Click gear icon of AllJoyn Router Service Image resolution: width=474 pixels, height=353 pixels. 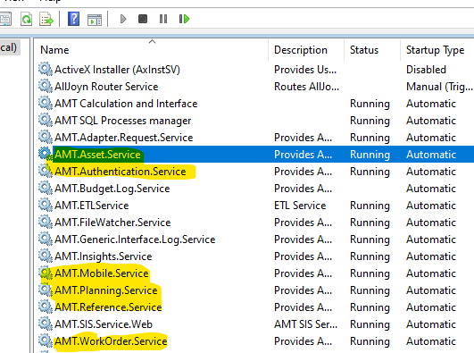pyautogui.click(x=46, y=86)
